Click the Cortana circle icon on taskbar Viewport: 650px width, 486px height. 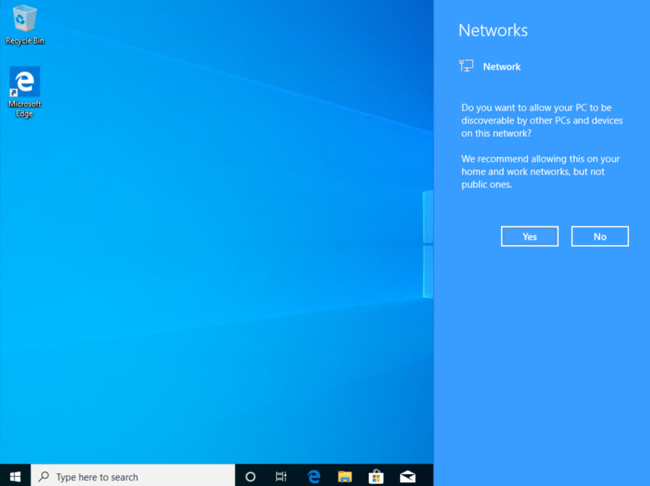[x=251, y=476]
